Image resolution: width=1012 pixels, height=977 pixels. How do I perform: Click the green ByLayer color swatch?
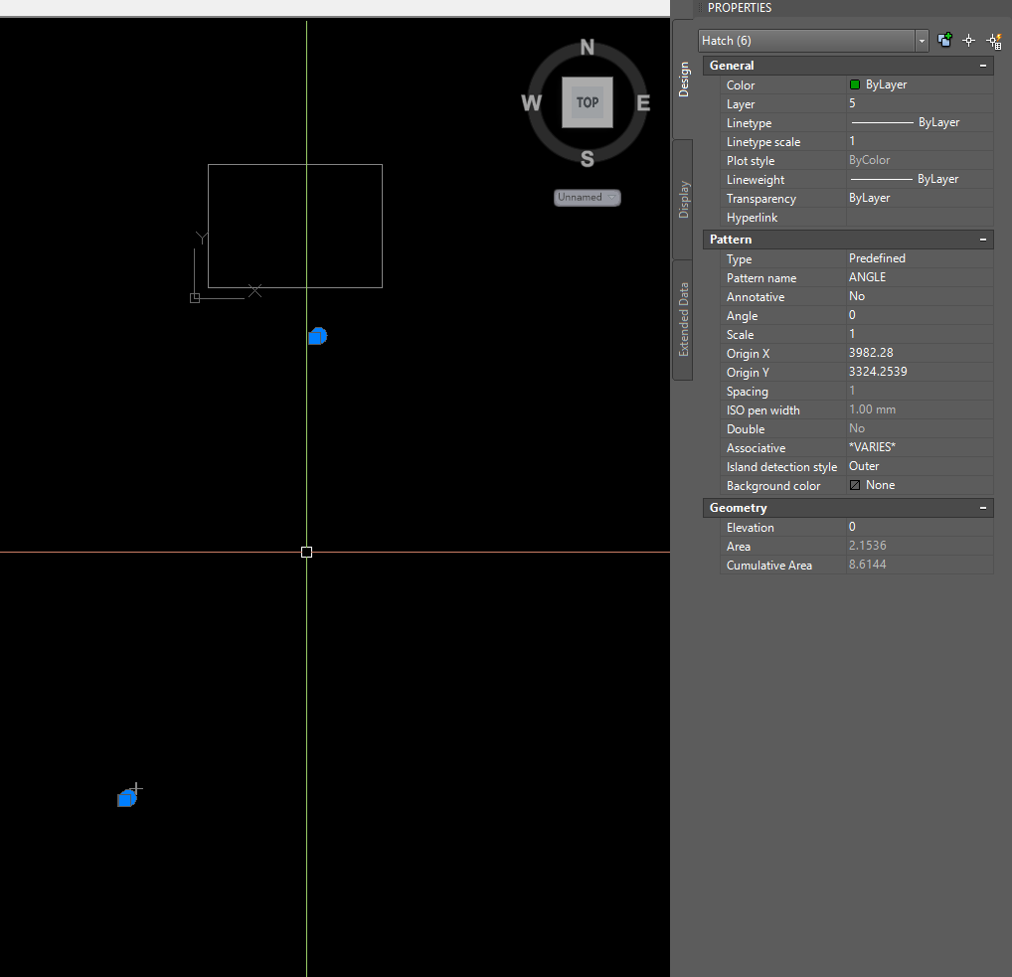pos(855,85)
